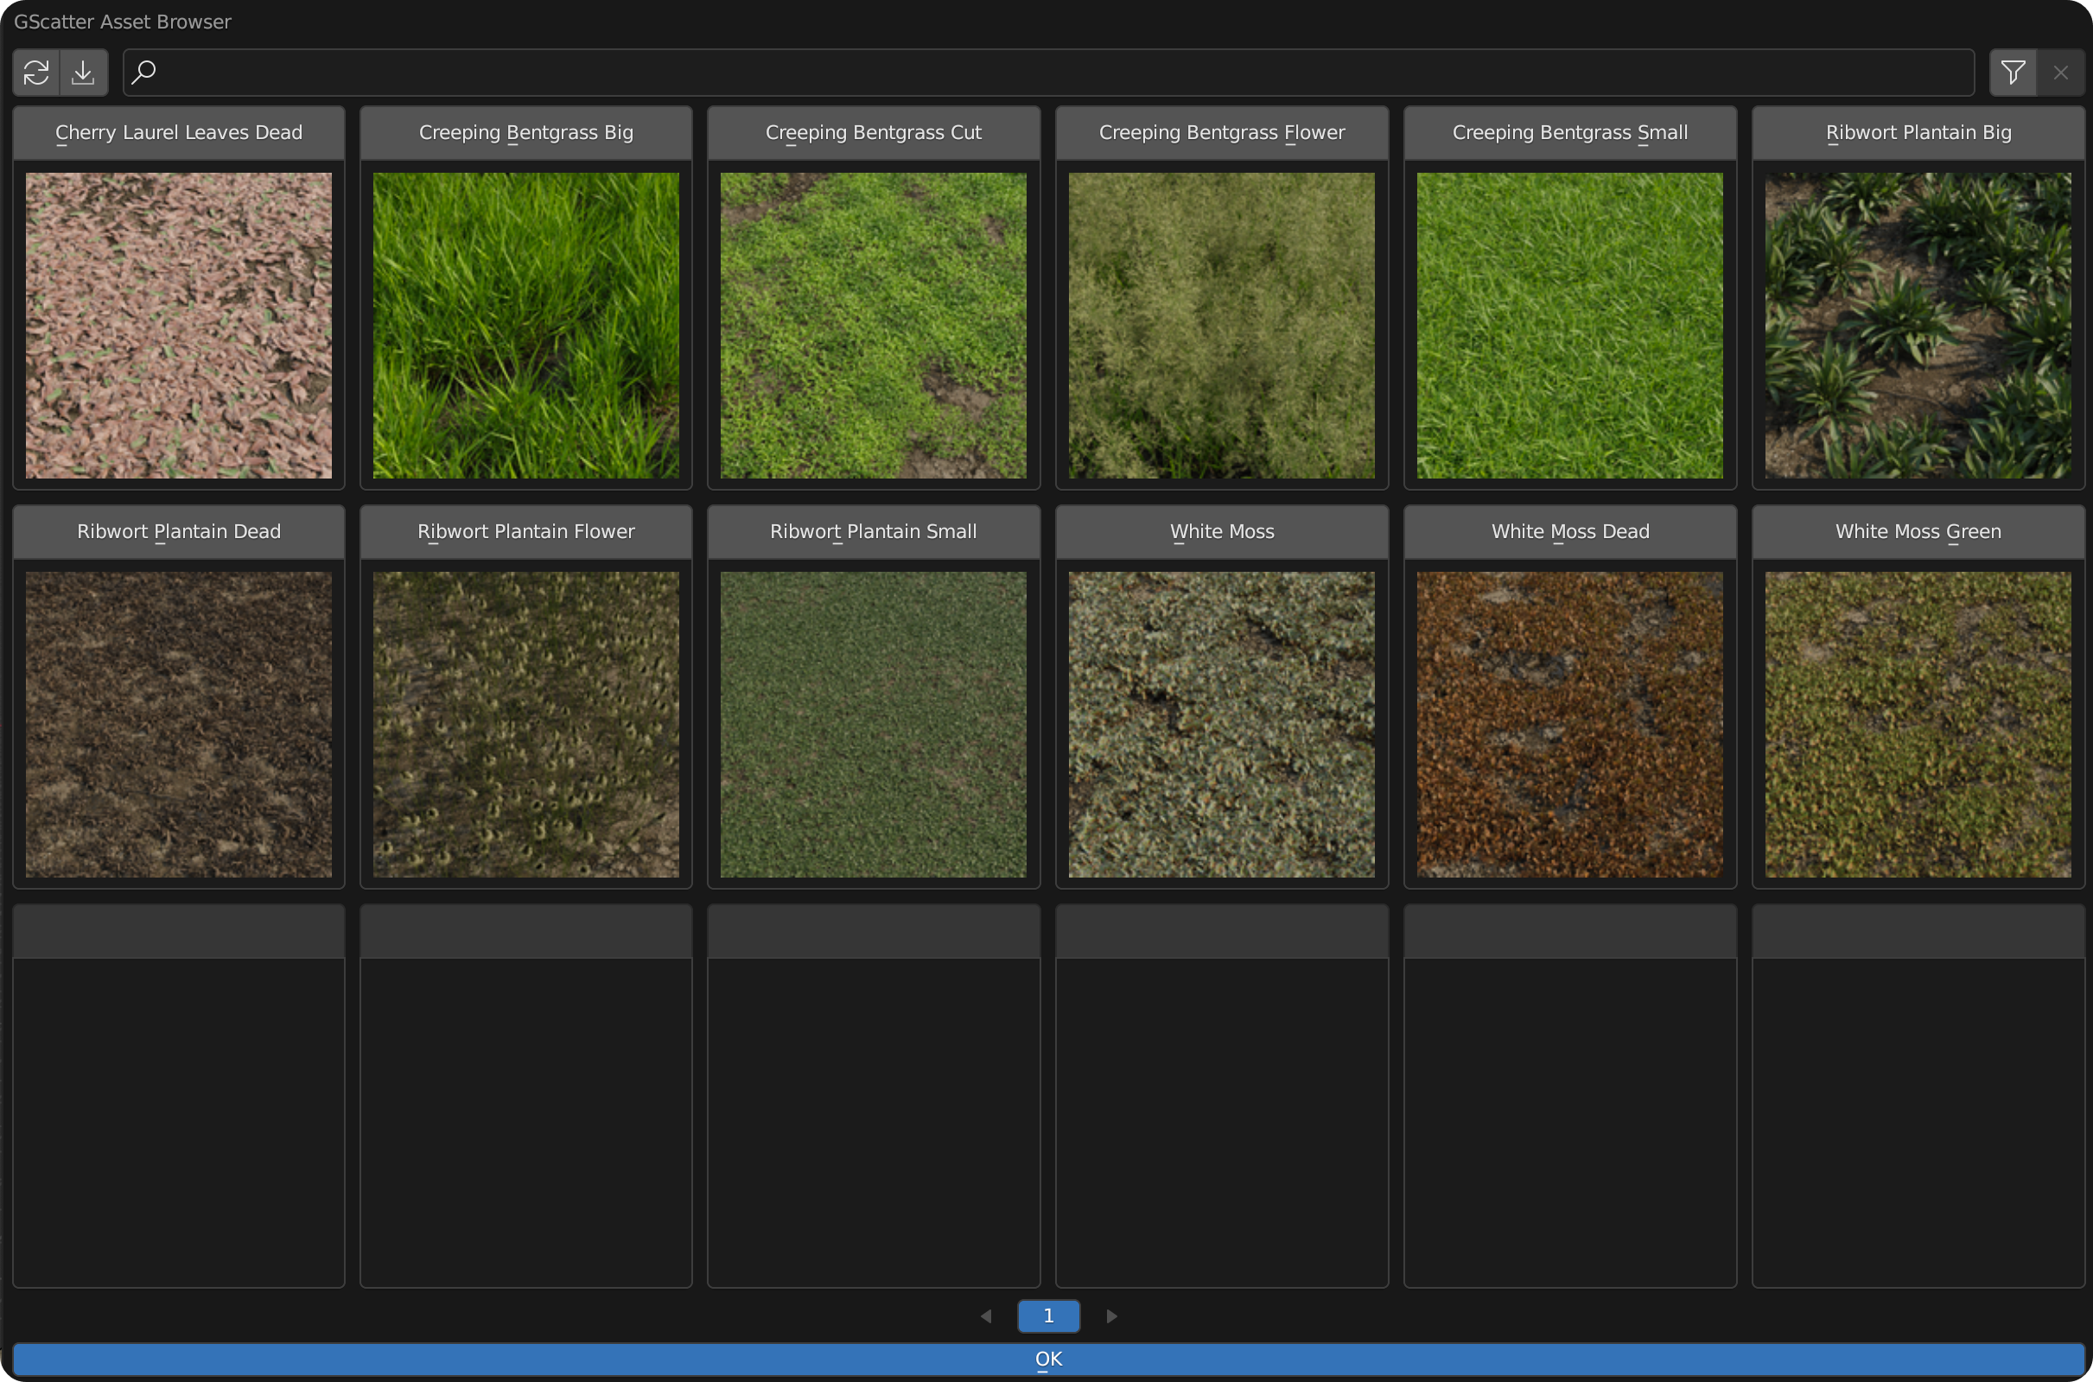The height and width of the screenshot is (1382, 2093).
Task: Pick the White Moss Dead asset image
Action: pos(1569,725)
